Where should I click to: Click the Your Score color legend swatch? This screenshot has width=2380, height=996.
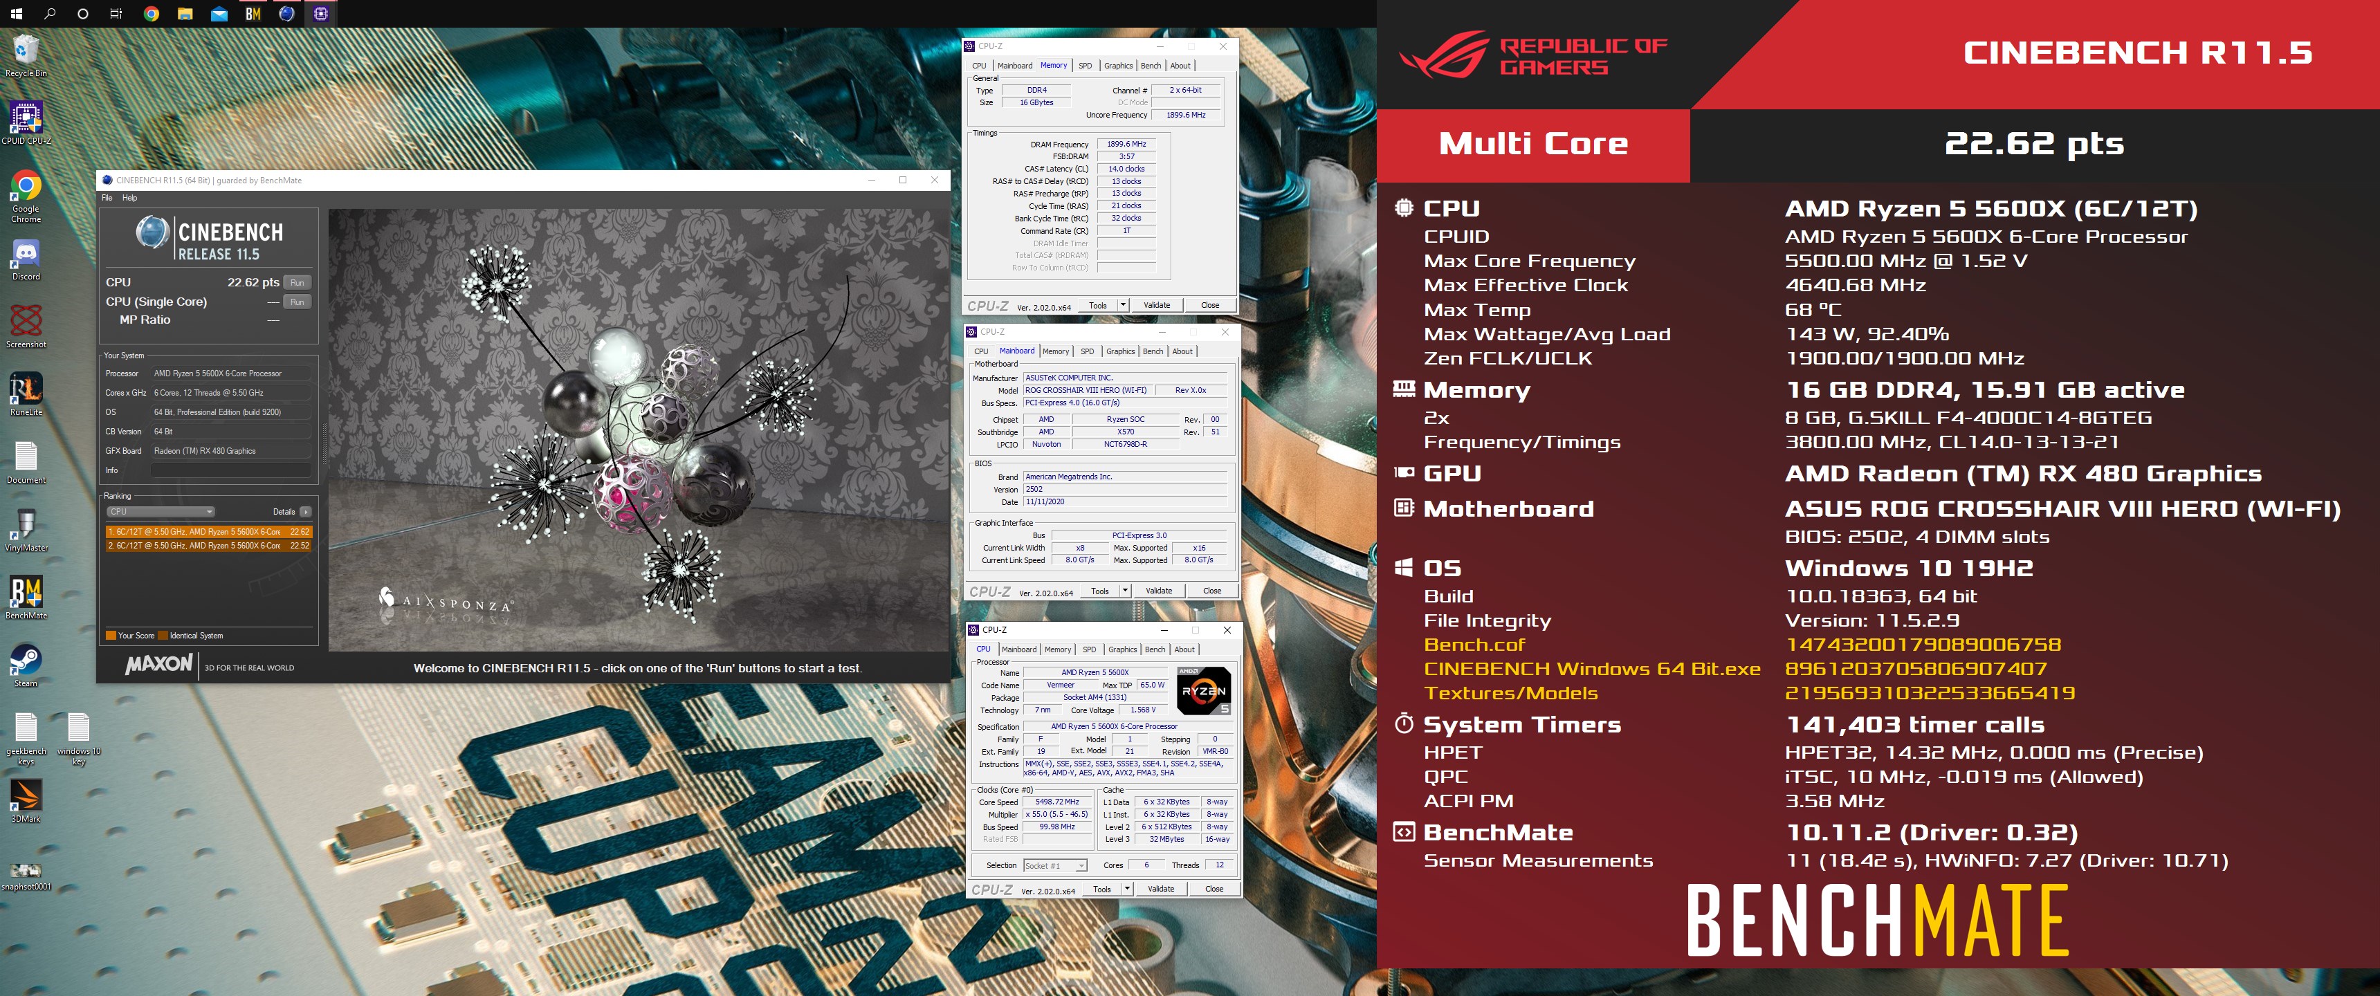click(111, 636)
